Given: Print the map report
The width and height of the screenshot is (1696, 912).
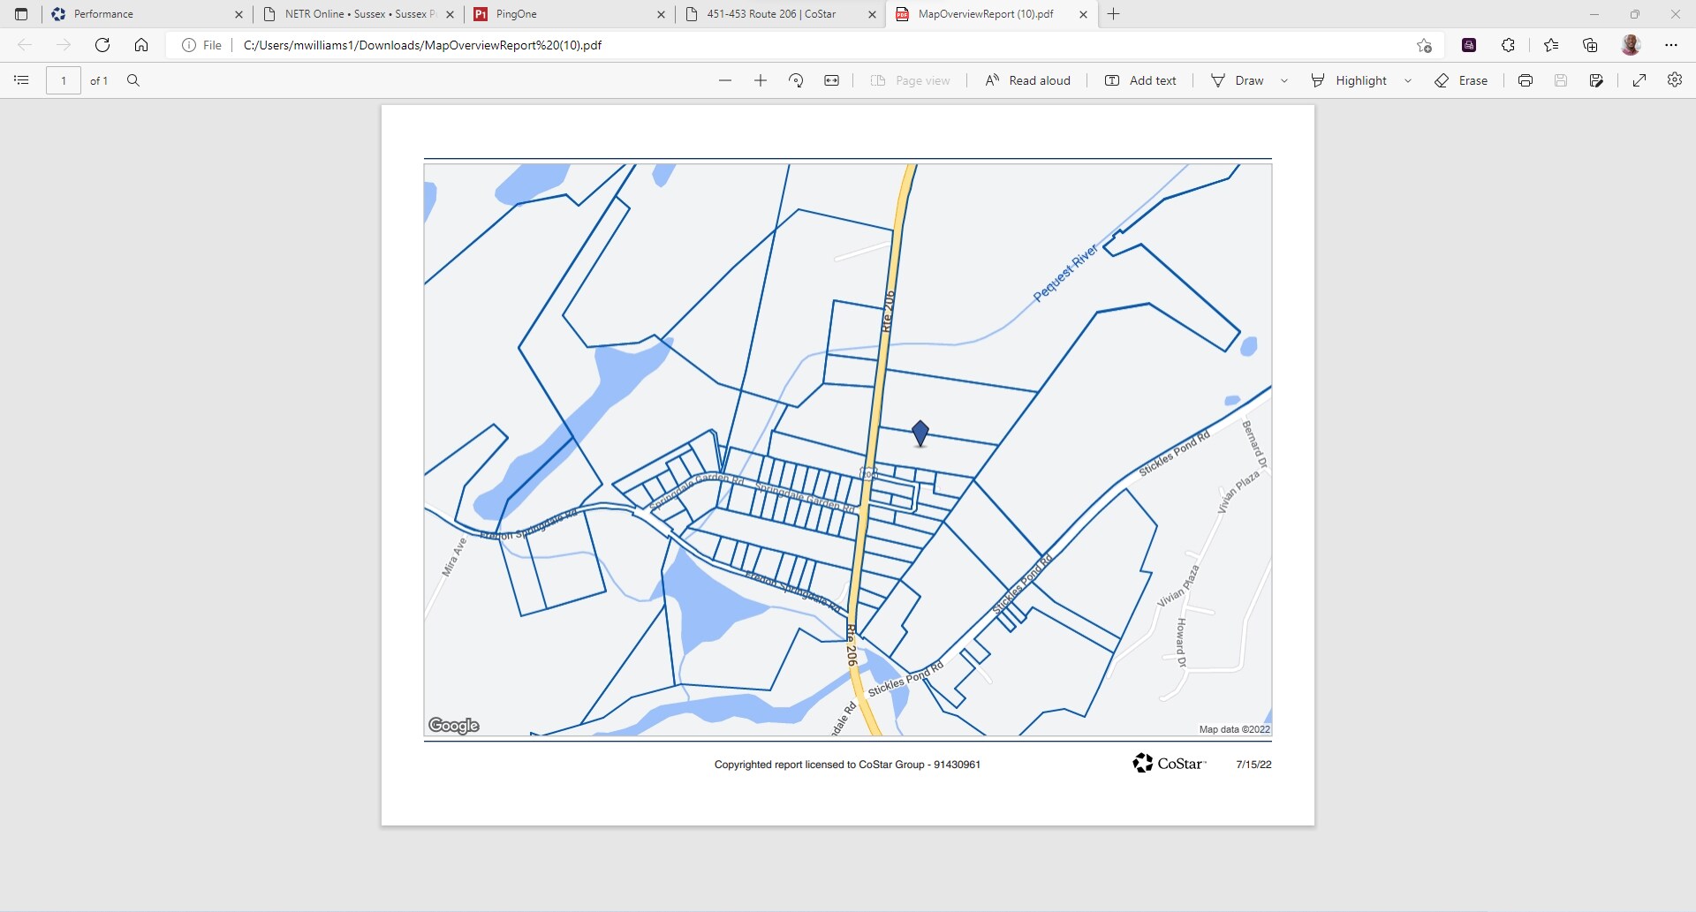Looking at the screenshot, I should pyautogui.click(x=1525, y=80).
